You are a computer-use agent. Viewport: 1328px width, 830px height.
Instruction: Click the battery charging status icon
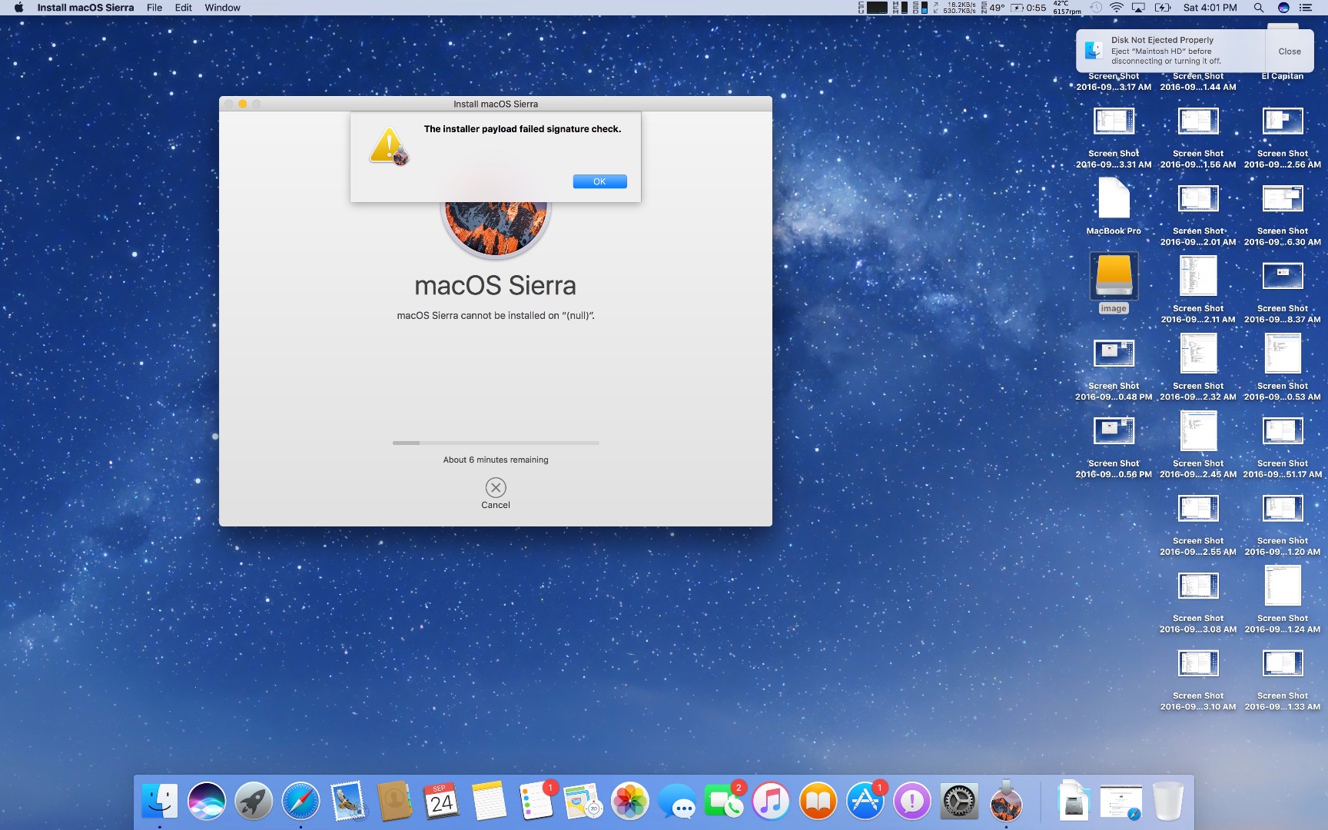coord(1163,8)
